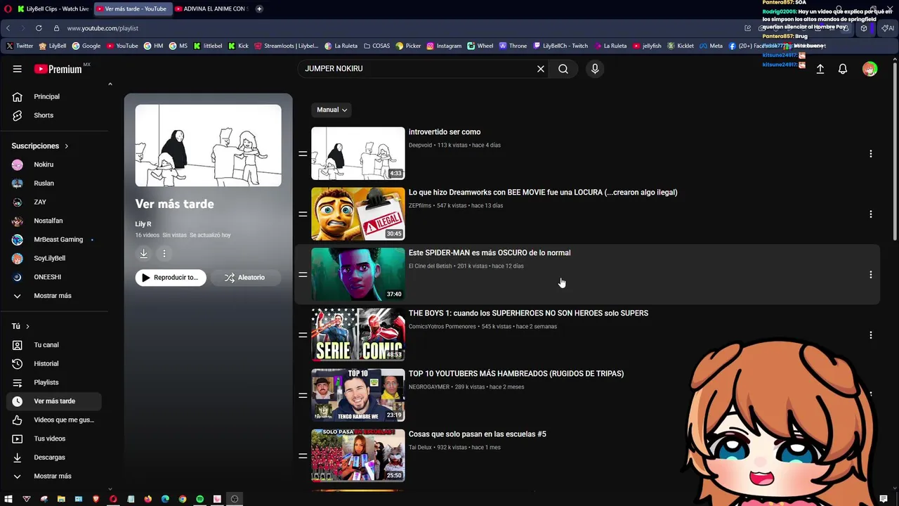
Task: Open Spotify from the taskbar
Action: (x=199, y=499)
